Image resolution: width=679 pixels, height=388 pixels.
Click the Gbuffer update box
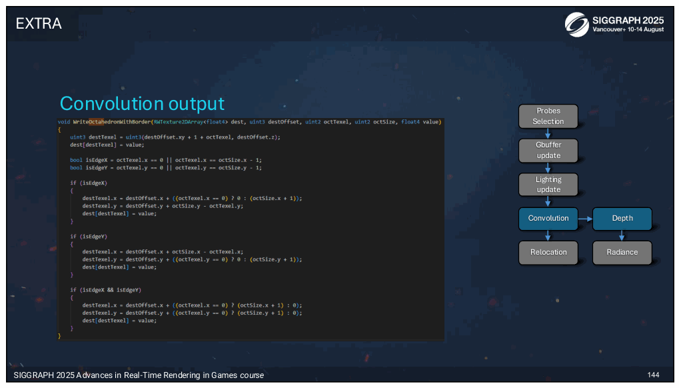click(x=548, y=150)
